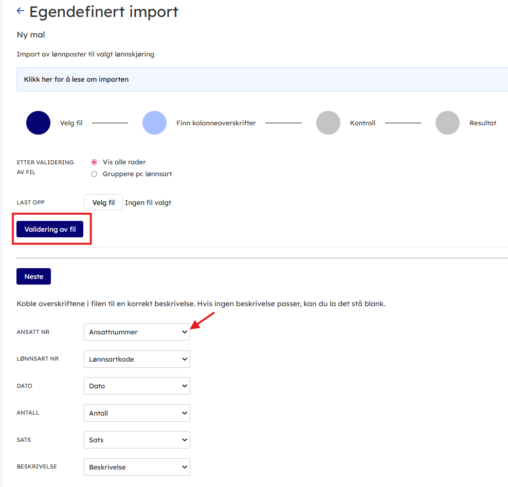This screenshot has width=508, height=487.
Task: Click the Resultat step label
Action: 483,123
